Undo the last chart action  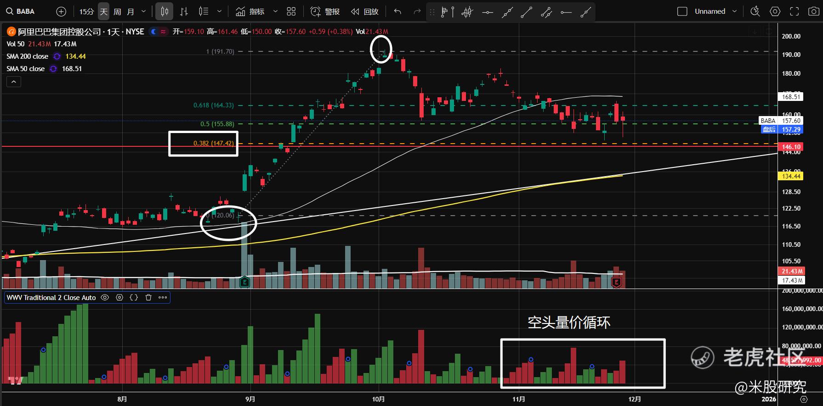coord(397,11)
